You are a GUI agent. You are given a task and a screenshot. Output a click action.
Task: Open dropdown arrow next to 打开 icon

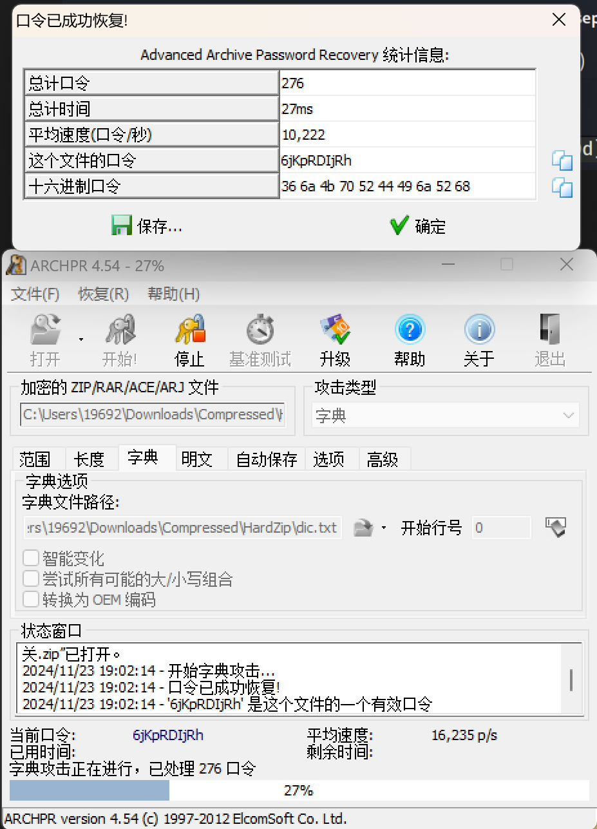coord(81,339)
